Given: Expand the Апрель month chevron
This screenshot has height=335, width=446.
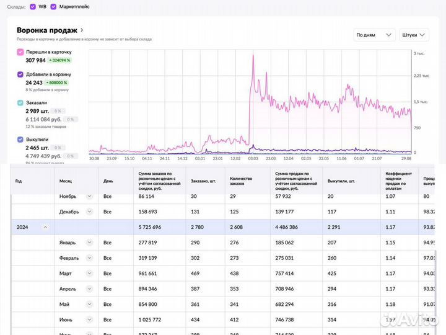Looking at the screenshot, I should 89,289.
